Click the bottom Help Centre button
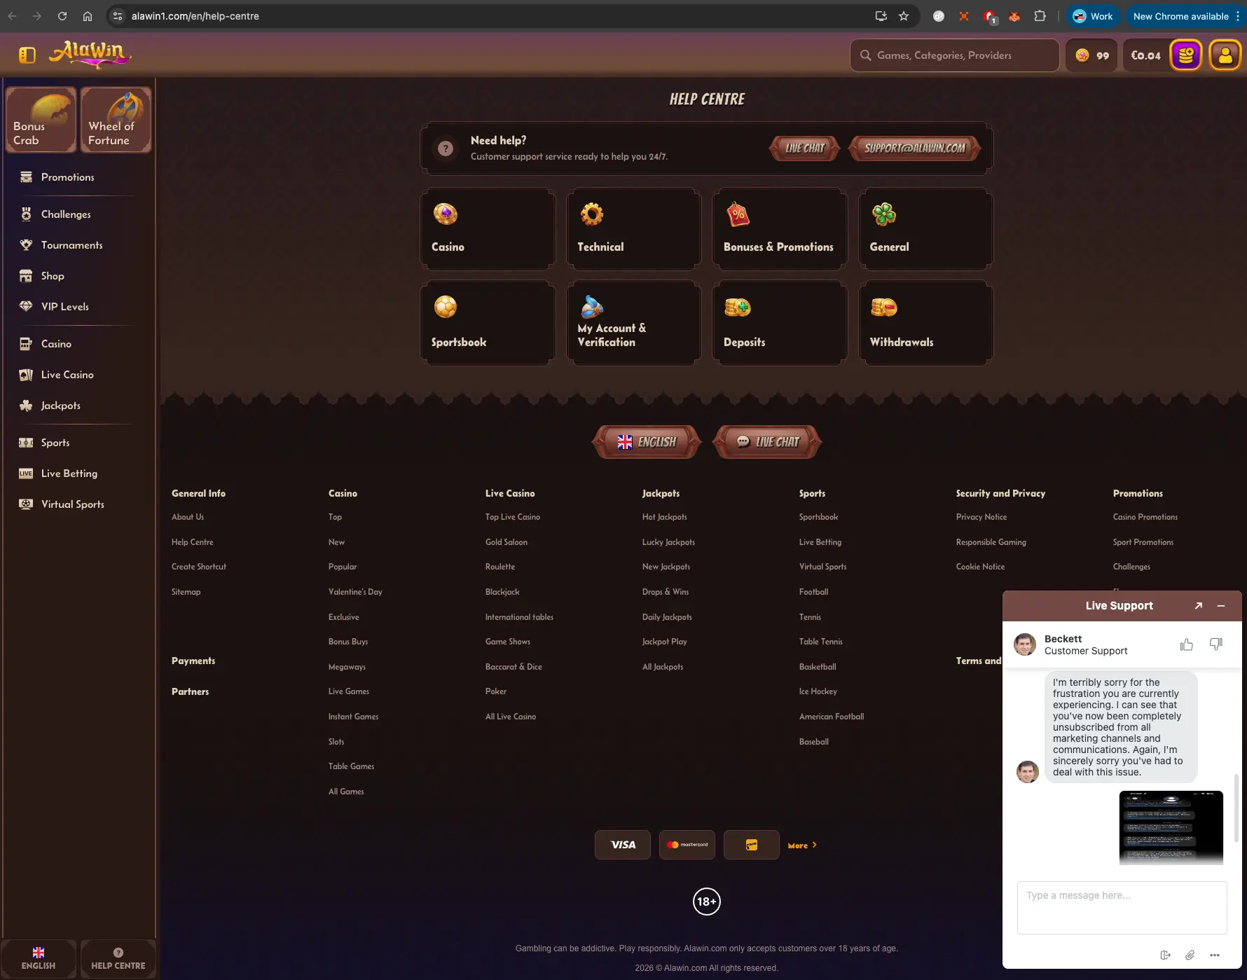This screenshot has height=980, width=1247. [x=118, y=958]
